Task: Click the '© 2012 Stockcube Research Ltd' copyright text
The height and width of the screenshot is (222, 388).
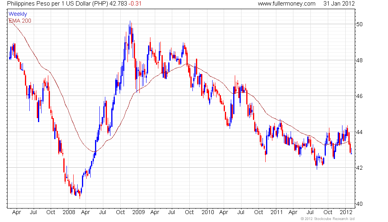Action: point(328,219)
